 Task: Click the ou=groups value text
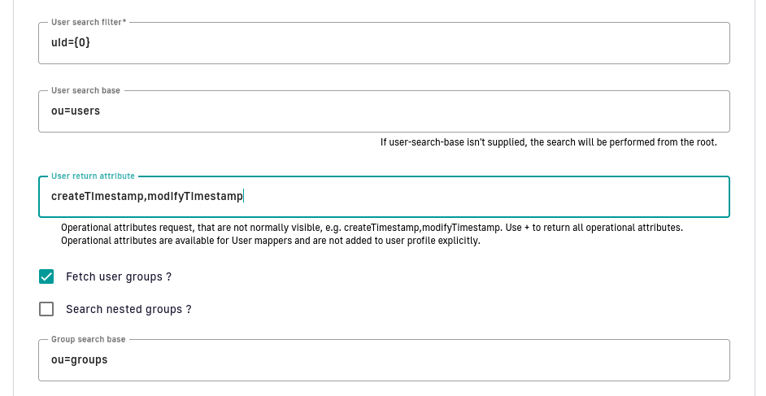click(79, 360)
